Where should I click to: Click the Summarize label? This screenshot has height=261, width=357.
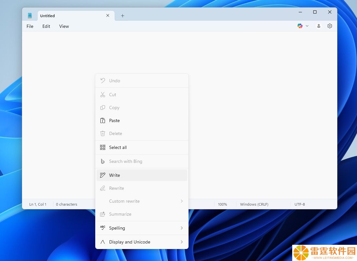coord(120,214)
